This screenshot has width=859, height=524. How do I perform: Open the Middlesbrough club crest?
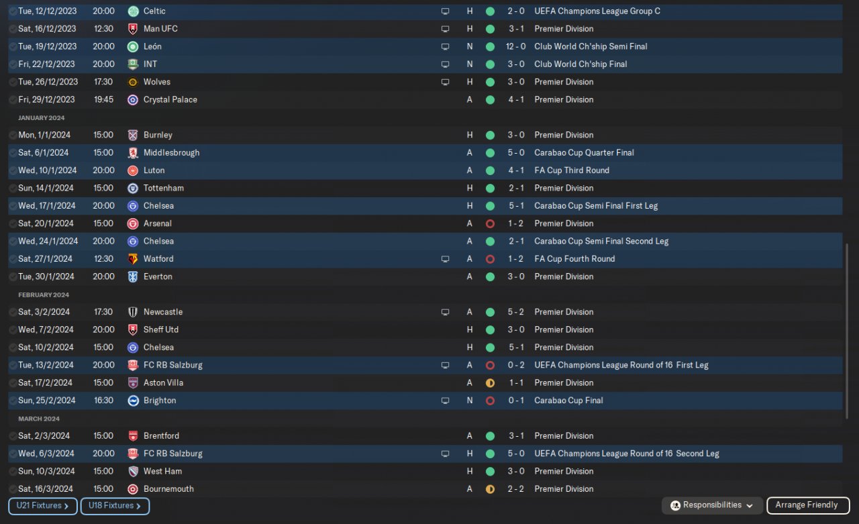pyautogui.click(x=133, y=153)
